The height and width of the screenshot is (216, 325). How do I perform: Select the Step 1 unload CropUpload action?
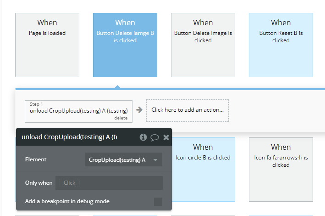point(78,110)
